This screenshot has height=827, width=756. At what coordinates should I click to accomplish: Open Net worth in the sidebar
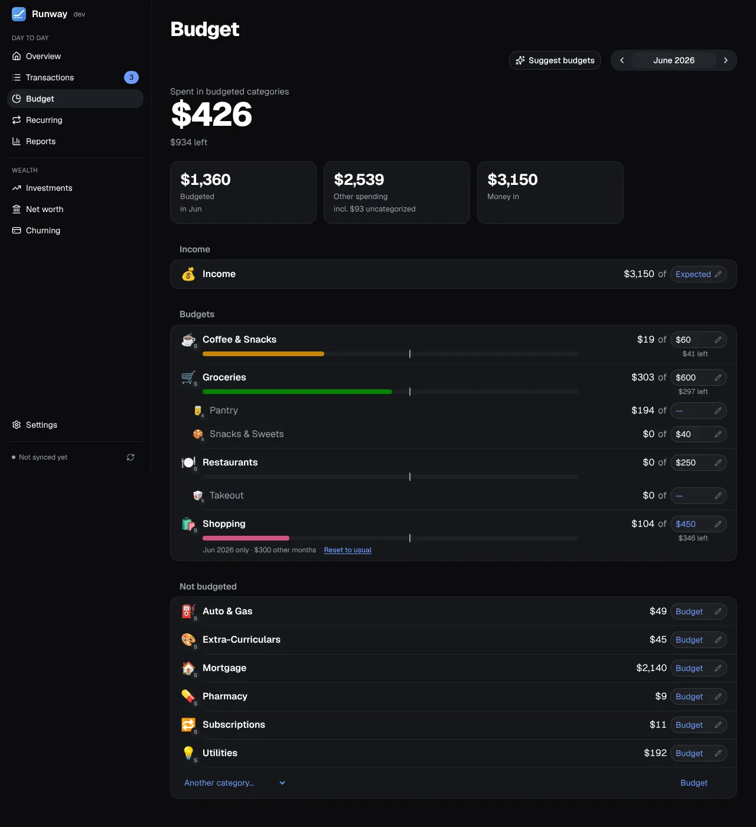coord(75,209)
